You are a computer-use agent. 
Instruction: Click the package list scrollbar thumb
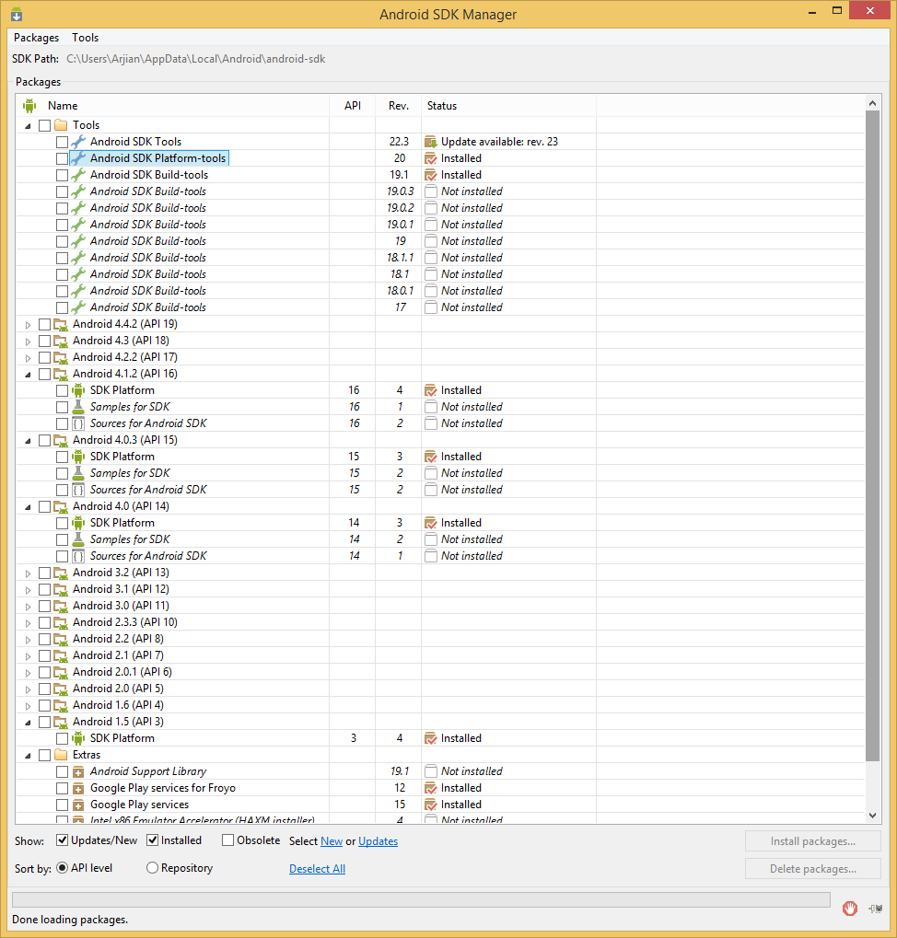[872, 435]
